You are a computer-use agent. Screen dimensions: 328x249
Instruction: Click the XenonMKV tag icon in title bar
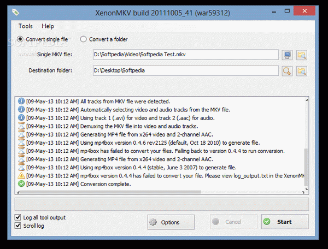[15, 12]
